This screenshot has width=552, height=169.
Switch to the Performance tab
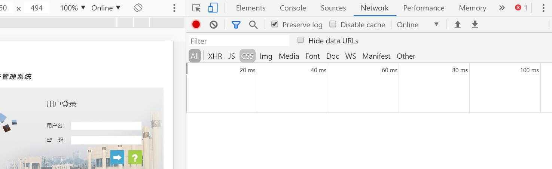[424, 8]
